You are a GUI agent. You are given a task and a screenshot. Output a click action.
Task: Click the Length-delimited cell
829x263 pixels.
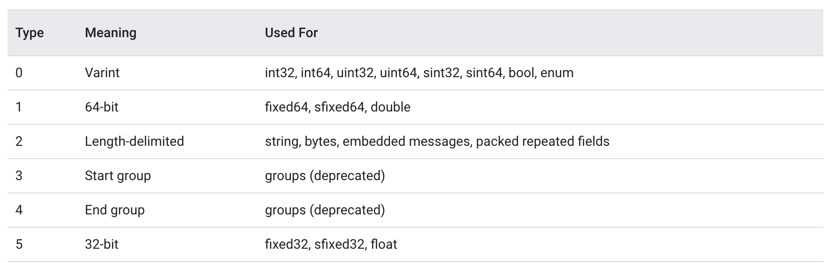(x=134, y=142)
